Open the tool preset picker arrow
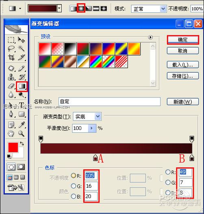204x214 pixels. pos(20,9)
